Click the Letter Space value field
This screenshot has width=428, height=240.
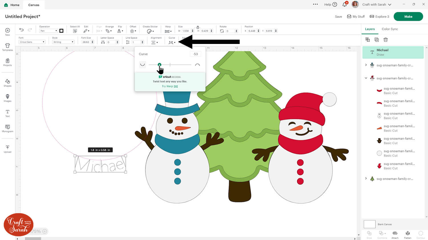click(x=112, y=42)
